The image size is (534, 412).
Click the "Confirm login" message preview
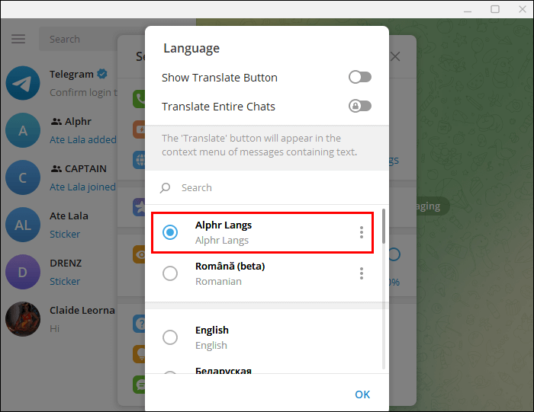coord(83,92)
